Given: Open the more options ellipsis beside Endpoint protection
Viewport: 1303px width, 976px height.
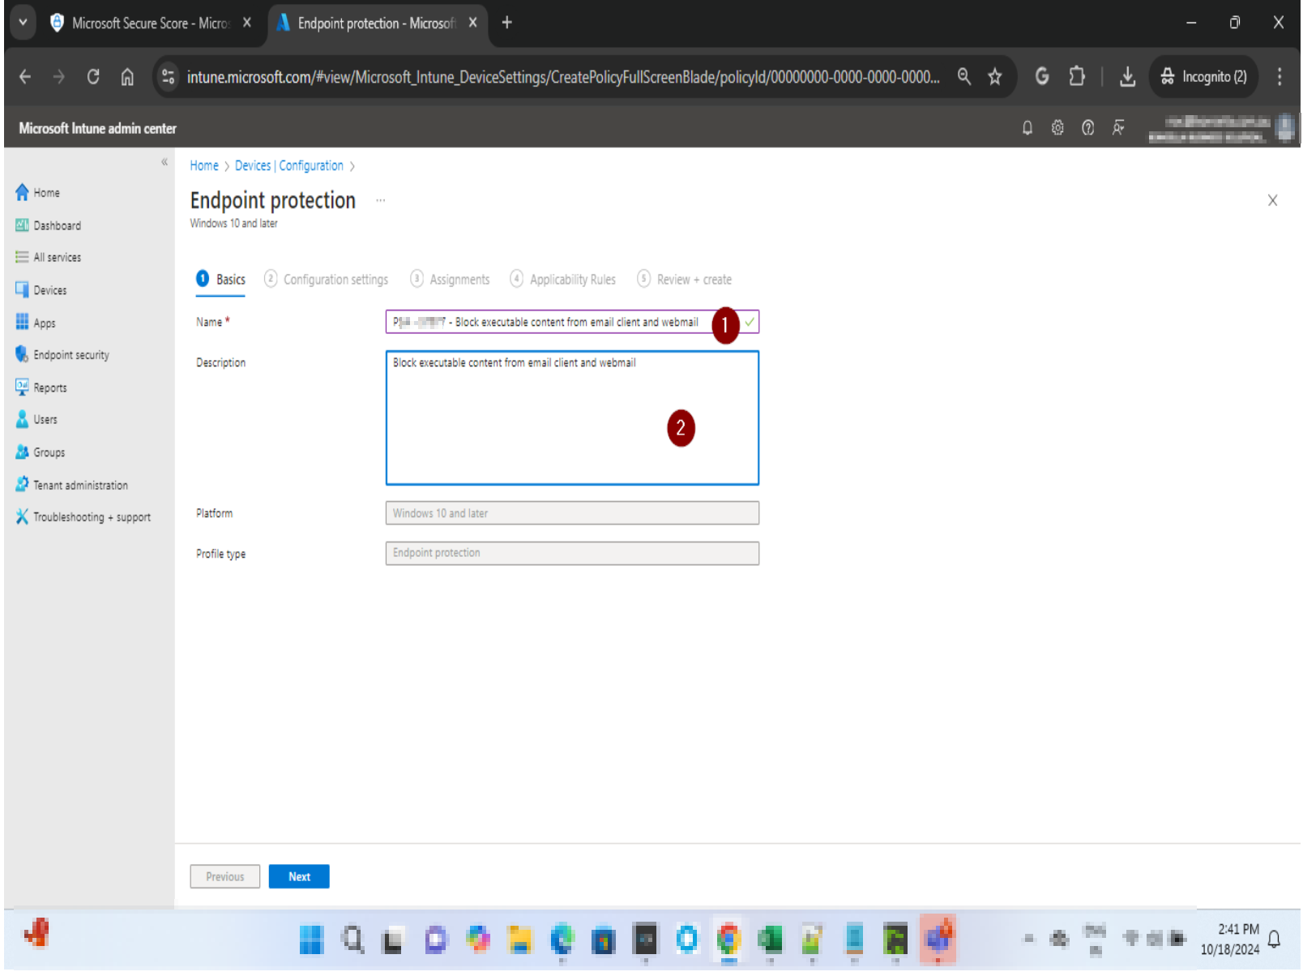Looking at the screenshot, I should [381, 200].
